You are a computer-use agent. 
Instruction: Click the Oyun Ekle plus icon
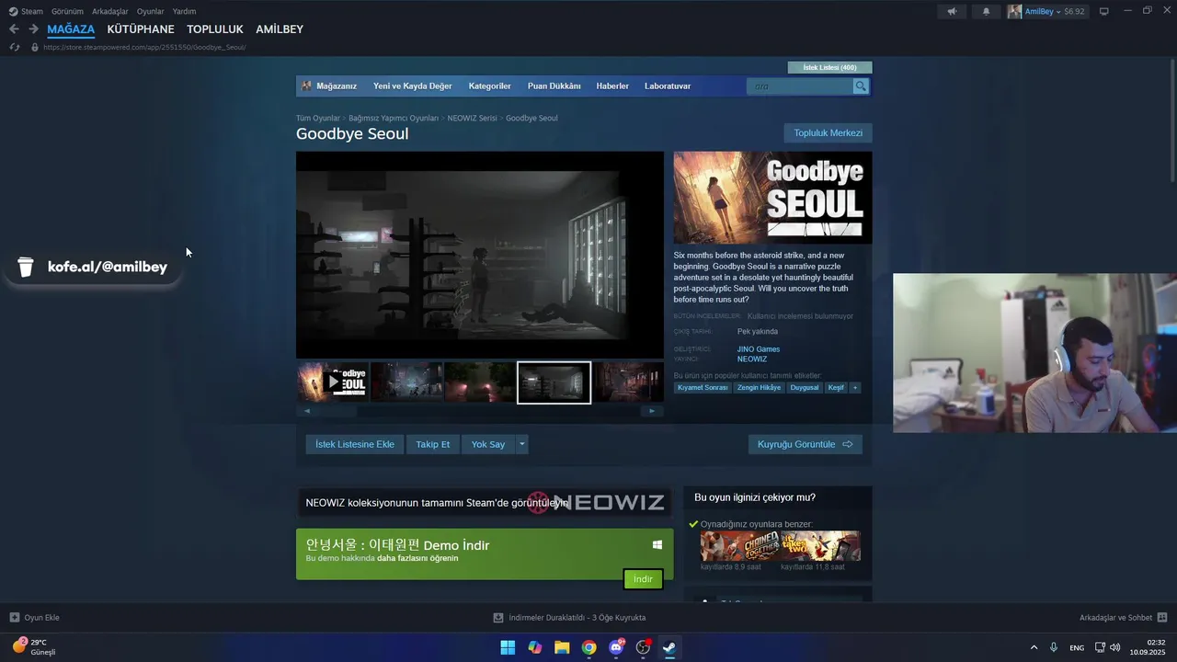click(x=14, y=618)
